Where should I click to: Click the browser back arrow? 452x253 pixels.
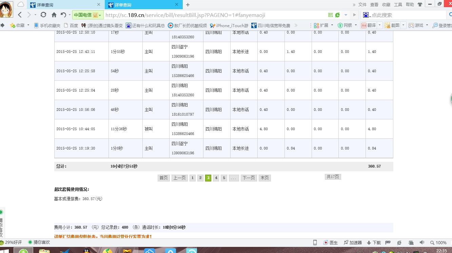[20, 15]
